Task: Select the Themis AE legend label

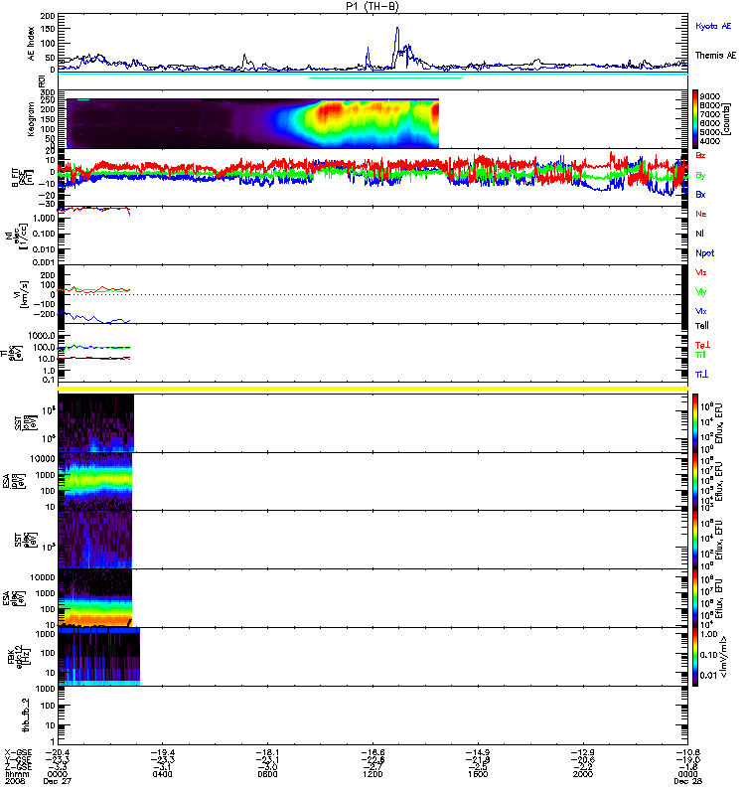Action: click(x=715, y=56)
